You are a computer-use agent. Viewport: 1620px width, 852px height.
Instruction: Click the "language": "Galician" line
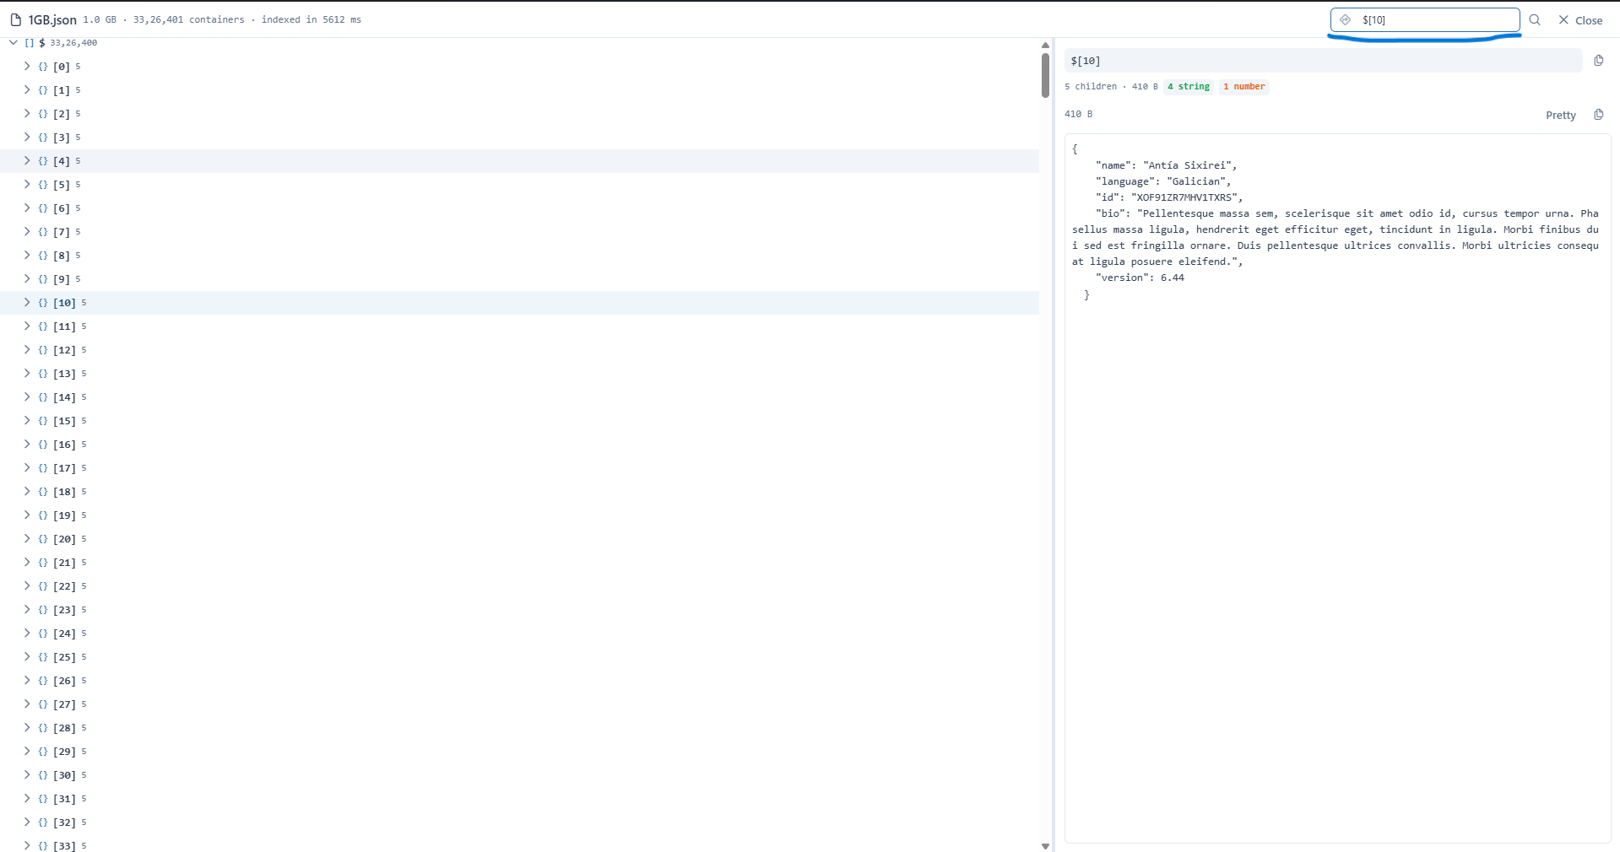(1163, 181)
